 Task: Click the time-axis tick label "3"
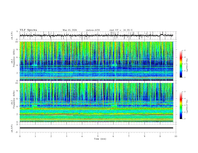[x=66, y=136]
